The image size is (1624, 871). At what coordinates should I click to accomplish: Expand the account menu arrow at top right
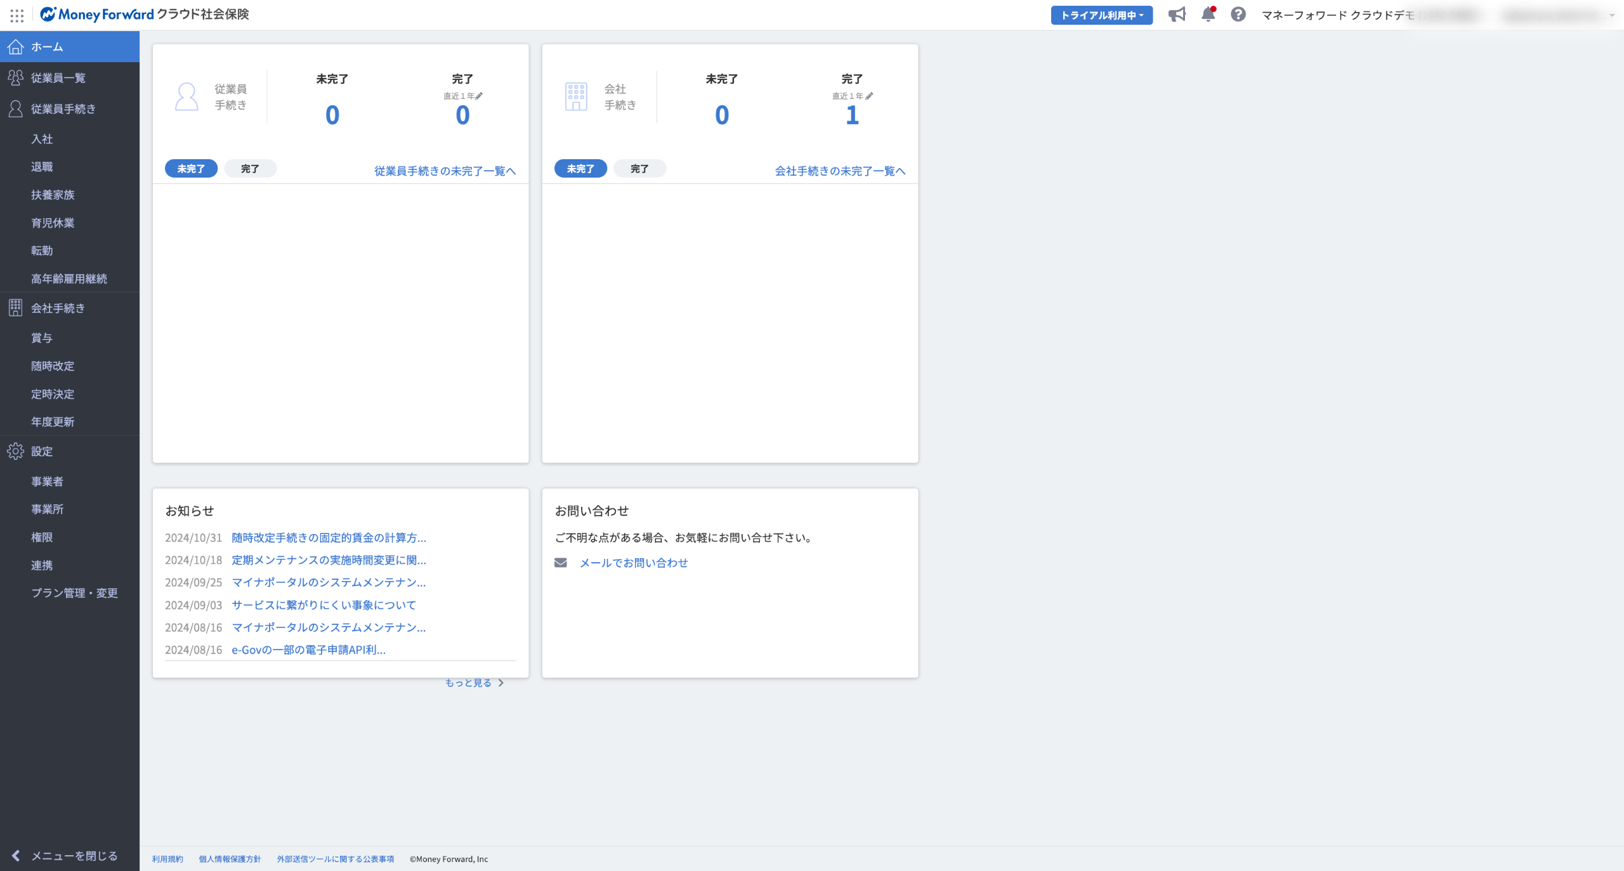coord(1611,15)
